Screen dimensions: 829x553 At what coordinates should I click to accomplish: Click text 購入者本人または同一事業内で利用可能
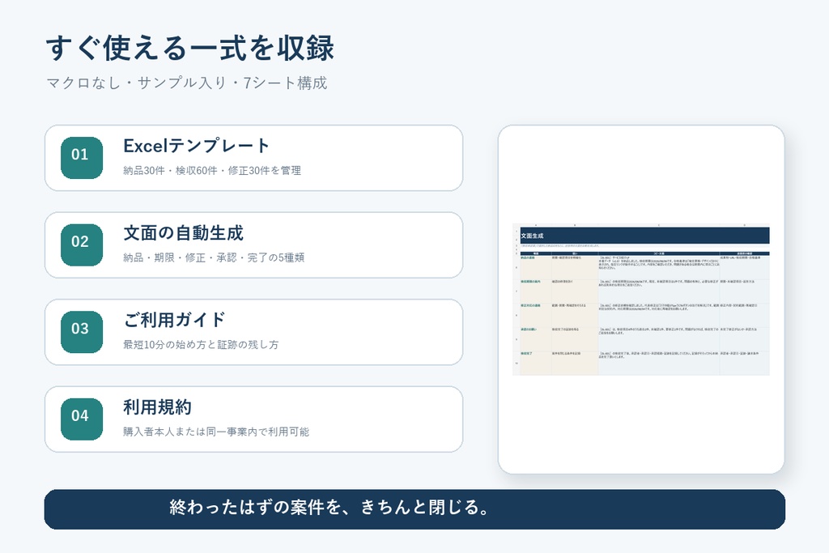click(x=216, y=432)
